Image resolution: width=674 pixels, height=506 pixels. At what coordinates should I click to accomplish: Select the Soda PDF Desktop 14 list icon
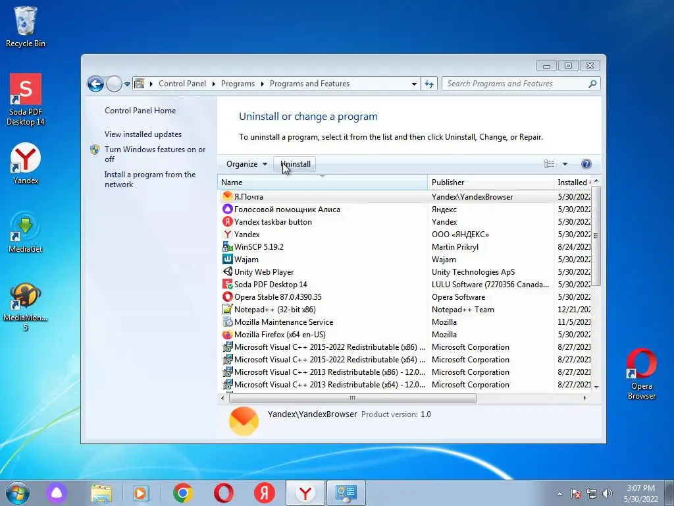click(227, 284)
